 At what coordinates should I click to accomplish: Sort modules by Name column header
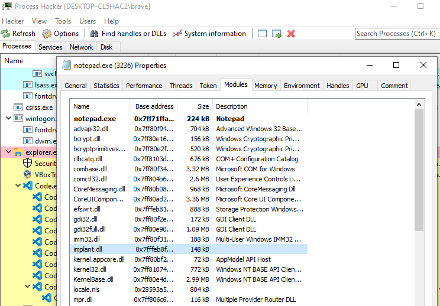pyautogui.click(x=100, y=106)
